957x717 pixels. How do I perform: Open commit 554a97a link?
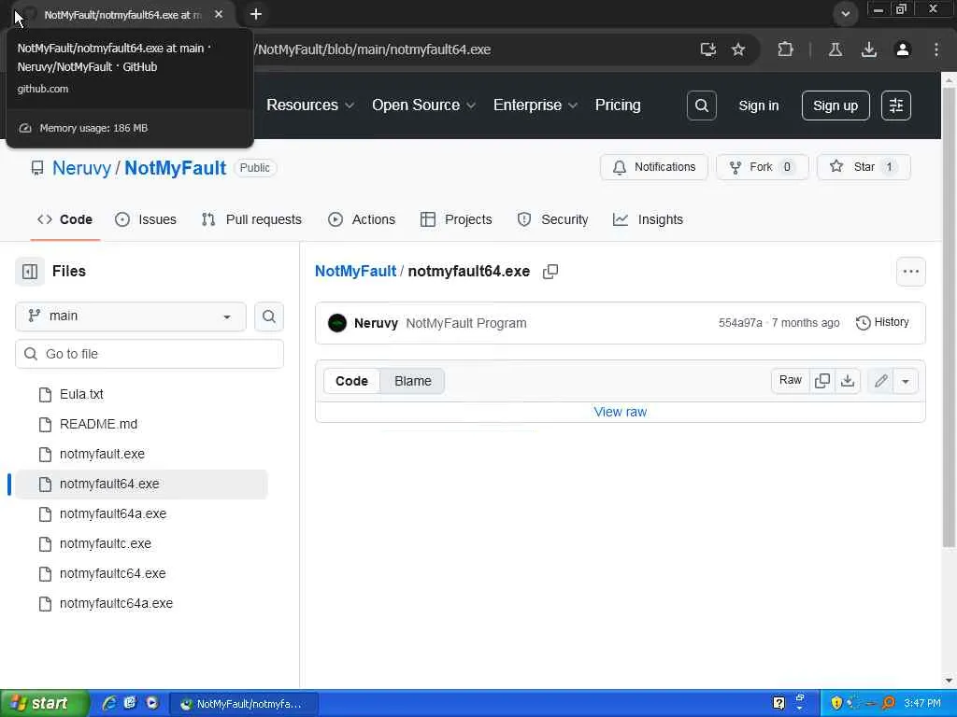click(740, 323)
